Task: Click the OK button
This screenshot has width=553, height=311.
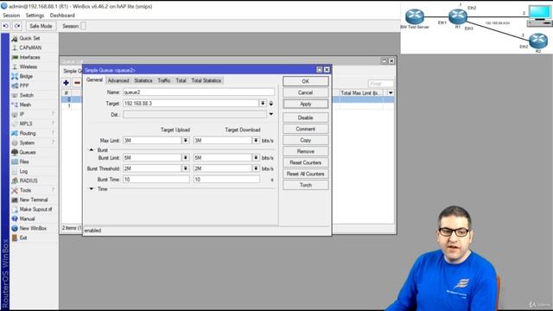Action: click(305, 81)
